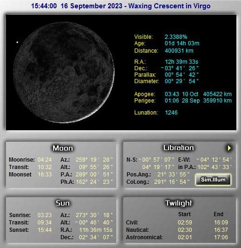
Task: Click the yellow arrow next to Libration
Action: [229, 148]
